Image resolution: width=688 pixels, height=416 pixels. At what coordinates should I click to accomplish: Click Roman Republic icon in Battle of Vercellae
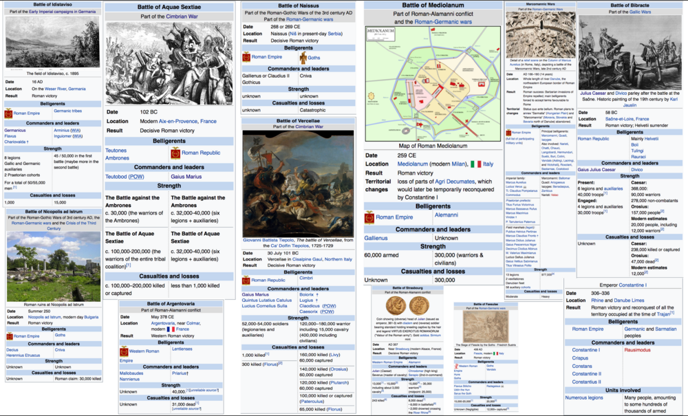coord(246,280)
